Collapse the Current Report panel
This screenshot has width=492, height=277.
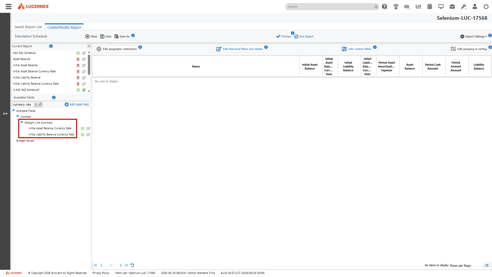(x=89, y=46)
